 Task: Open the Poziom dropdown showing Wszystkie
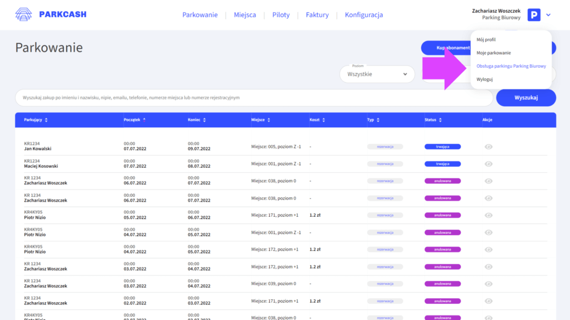(377, 74)
